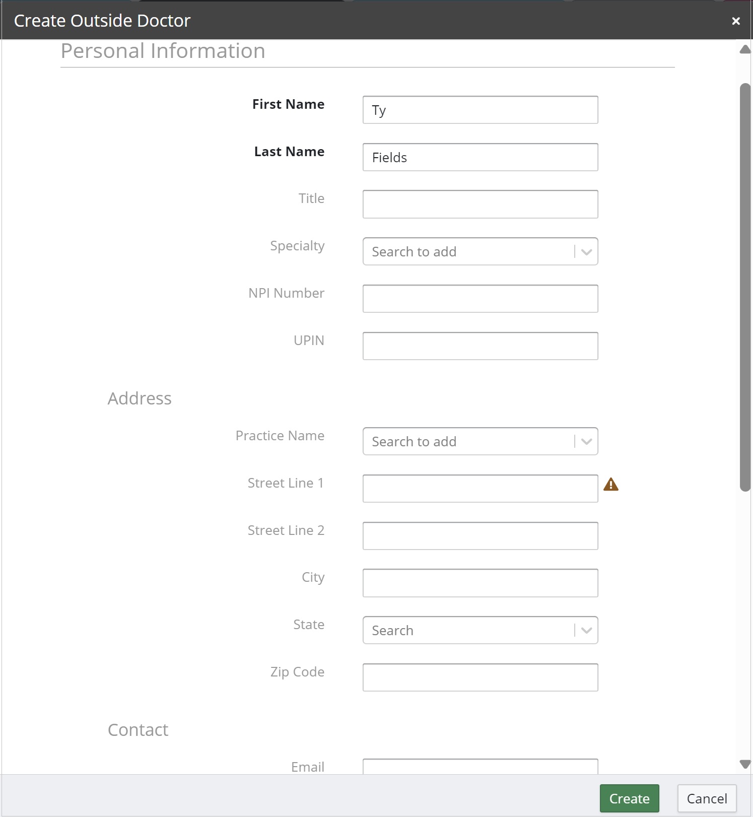Screen dimensions: 753x817
Task: Click the green Create button
Action: coord(629,798)
